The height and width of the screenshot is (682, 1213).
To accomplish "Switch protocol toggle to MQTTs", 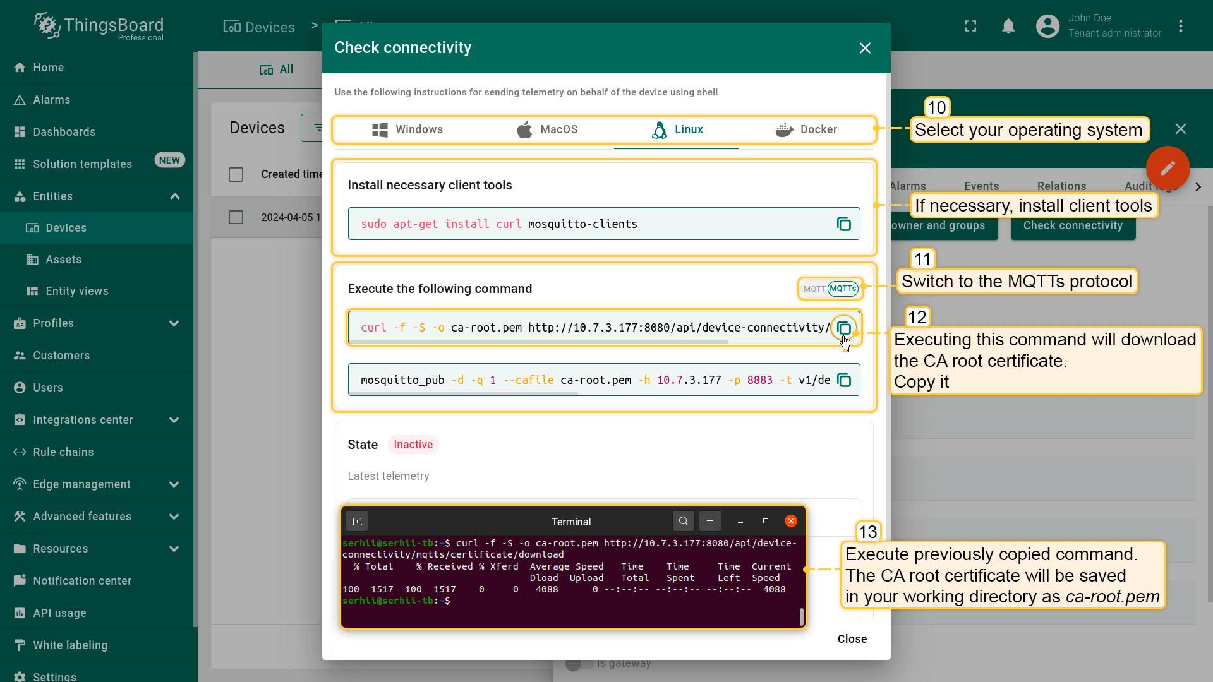I will [x=843, y=289].
